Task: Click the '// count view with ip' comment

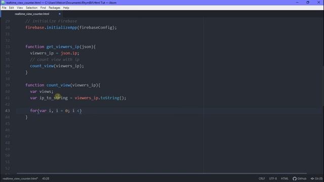Action: [x=55, y=60]
